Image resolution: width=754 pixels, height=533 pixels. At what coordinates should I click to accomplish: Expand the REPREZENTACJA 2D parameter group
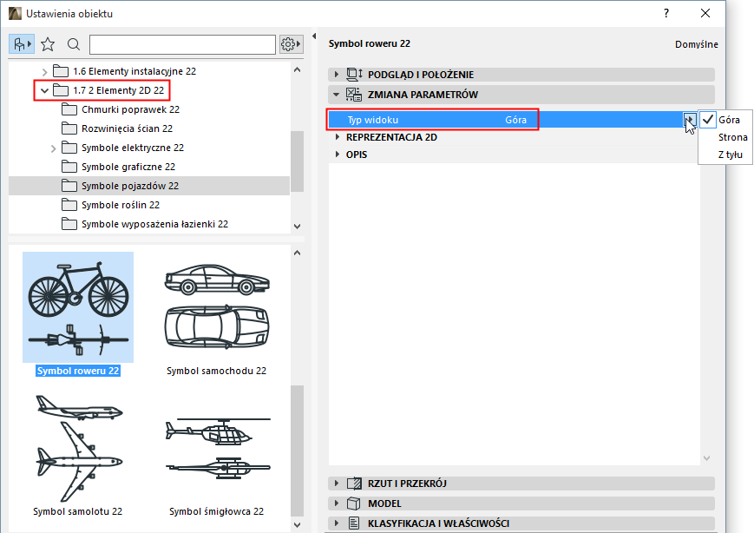tap(336, 137)
